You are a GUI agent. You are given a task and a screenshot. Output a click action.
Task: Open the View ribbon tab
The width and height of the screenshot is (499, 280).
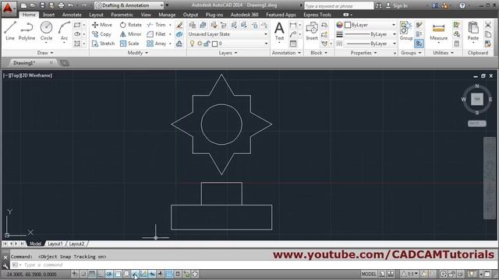[146, 15]
